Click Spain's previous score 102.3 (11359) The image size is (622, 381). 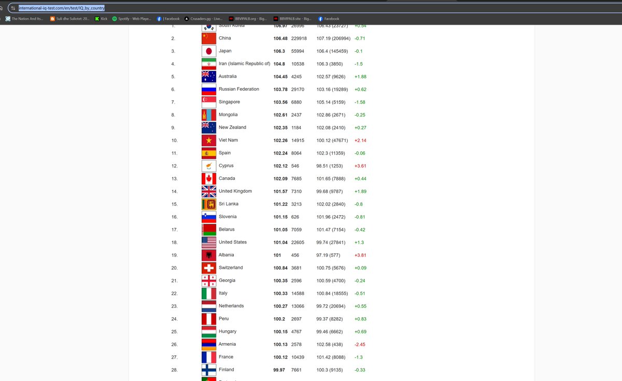[x=331, y=153]
